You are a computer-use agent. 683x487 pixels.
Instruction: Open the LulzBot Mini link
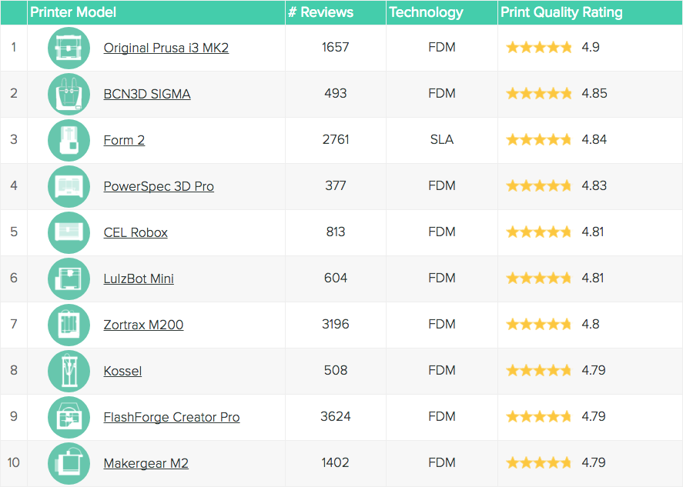coord(139,279)
